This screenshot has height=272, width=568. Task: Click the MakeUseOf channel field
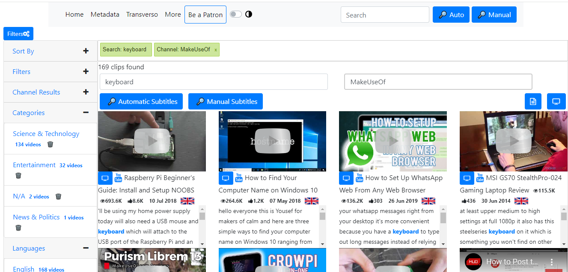[x=438, y=82]
